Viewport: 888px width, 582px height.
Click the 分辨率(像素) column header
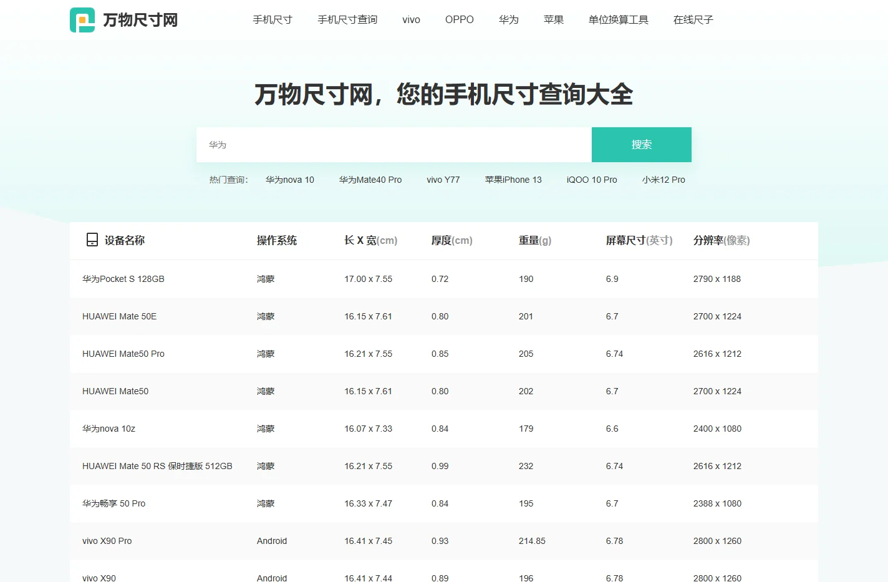721,240
